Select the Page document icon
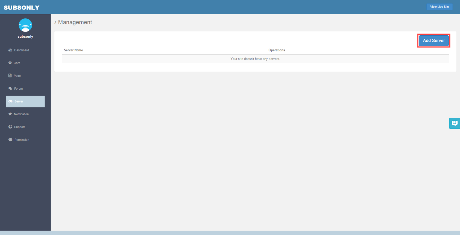This screenshot has width=460, height=235. (10, 76)
